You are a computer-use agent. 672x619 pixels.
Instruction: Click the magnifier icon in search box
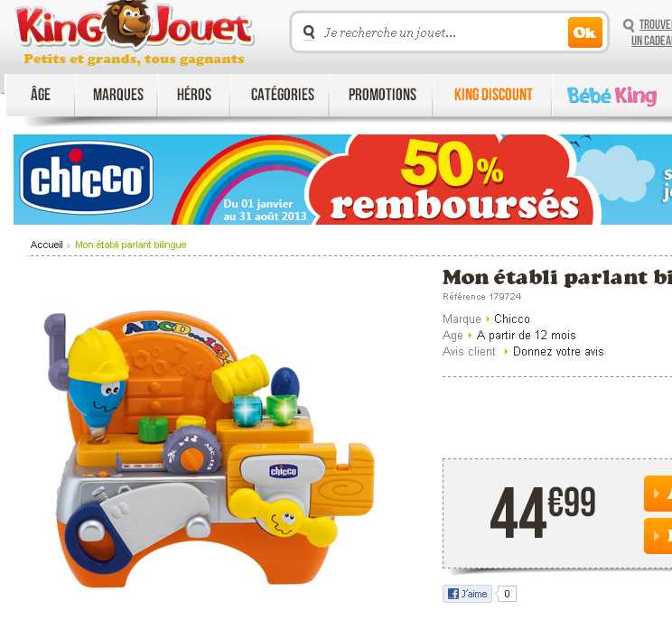pos(309,32)
